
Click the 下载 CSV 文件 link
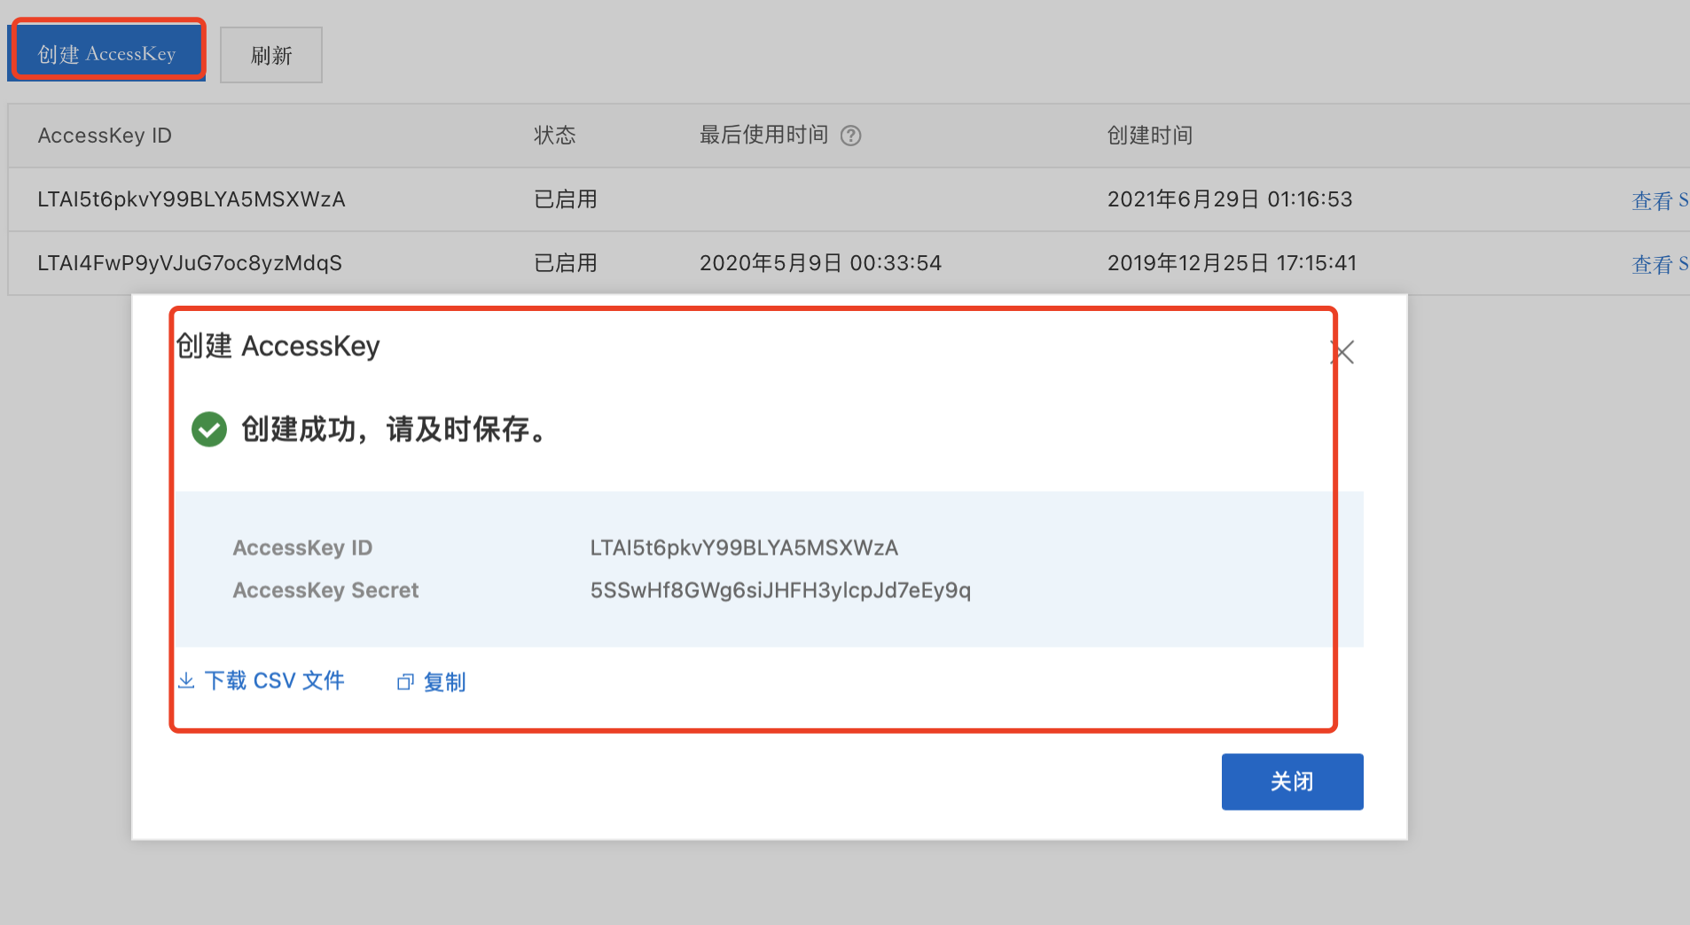[275, 680]
